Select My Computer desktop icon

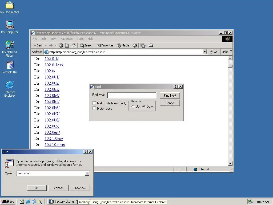10,27
